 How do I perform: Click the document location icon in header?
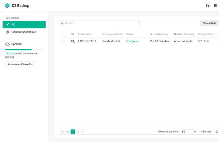tap(208, 5)
